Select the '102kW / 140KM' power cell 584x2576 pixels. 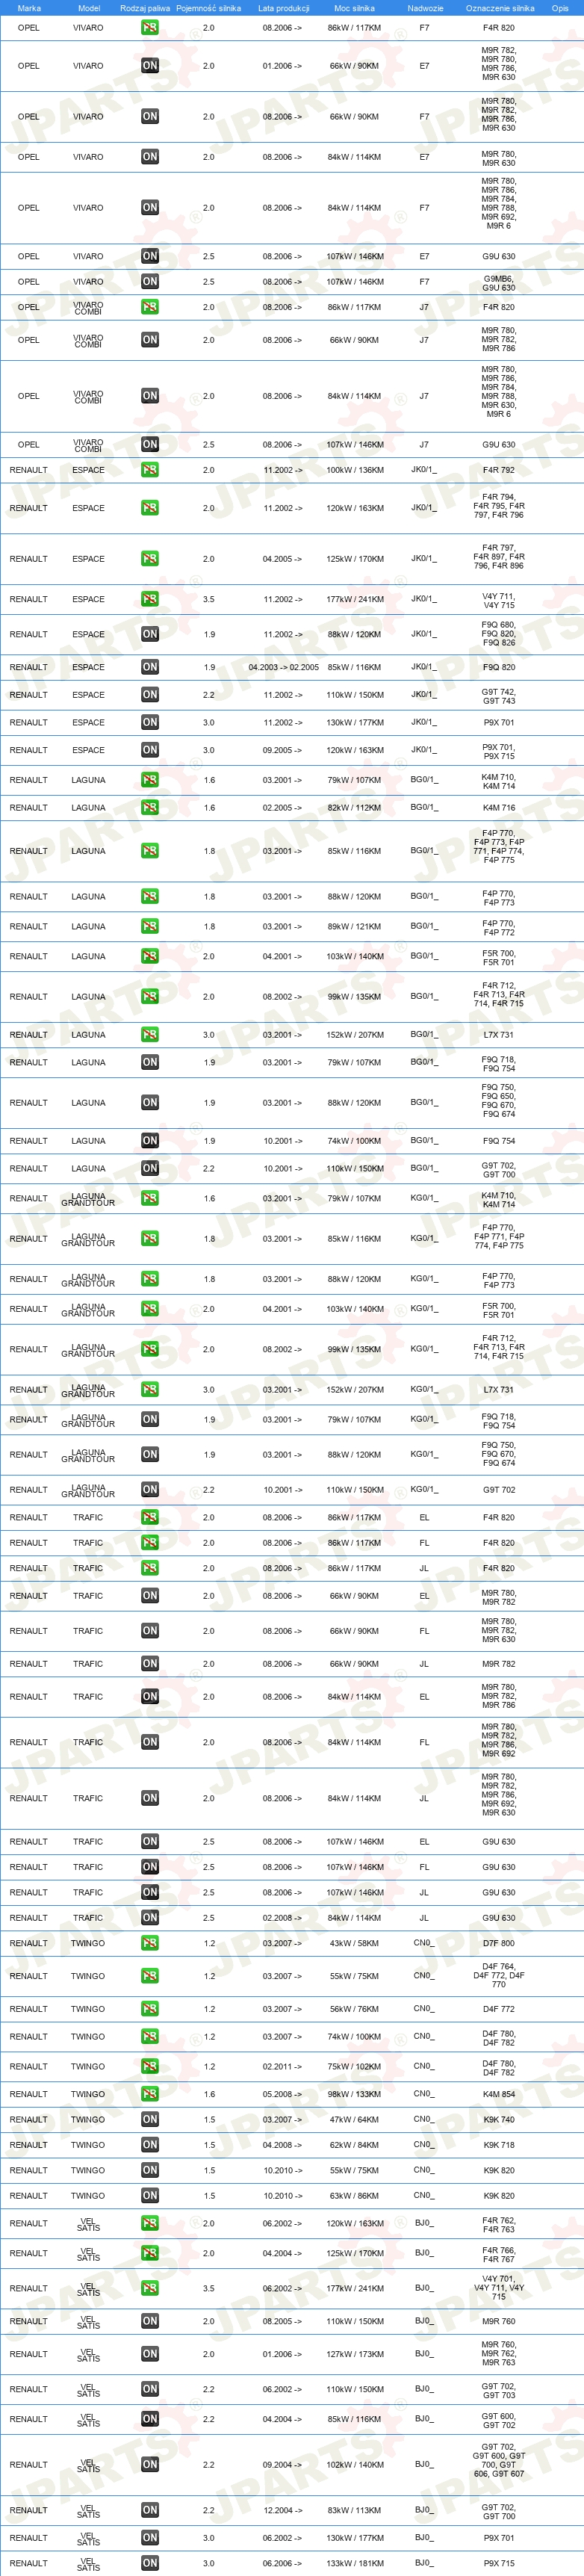pyautogui.click(x=354, y=2465)
